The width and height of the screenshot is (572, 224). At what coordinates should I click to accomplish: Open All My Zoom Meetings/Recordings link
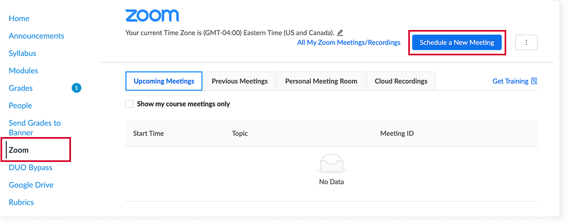coord(349,42)
